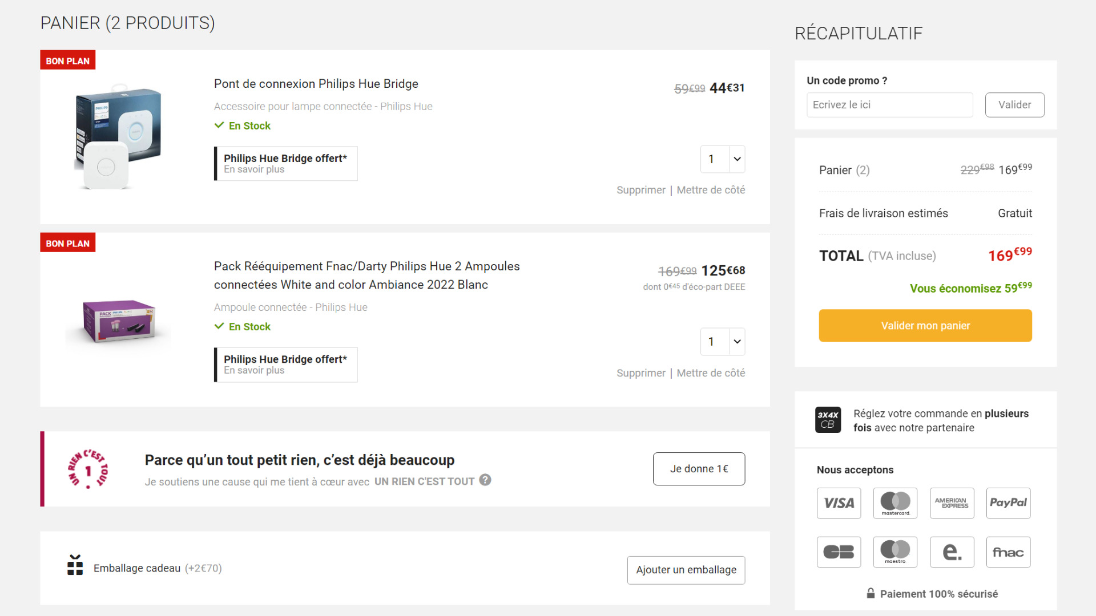Viewport: 1096px width, 616px height.
Task: Click the 3x4x CB installment icon
Action: 828,420
